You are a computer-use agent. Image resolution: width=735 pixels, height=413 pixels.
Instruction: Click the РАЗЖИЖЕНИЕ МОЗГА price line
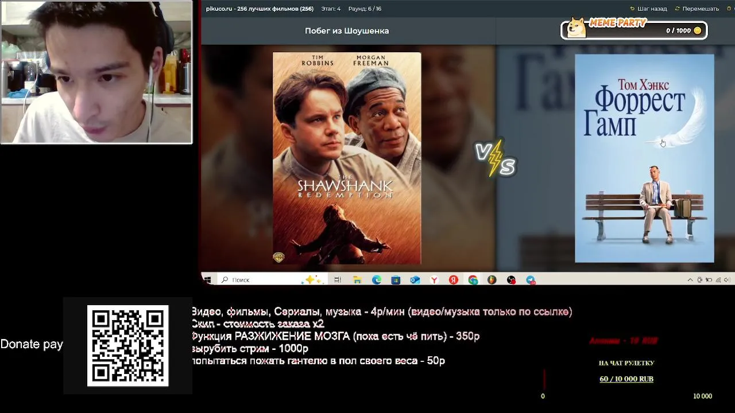point(335,337)
